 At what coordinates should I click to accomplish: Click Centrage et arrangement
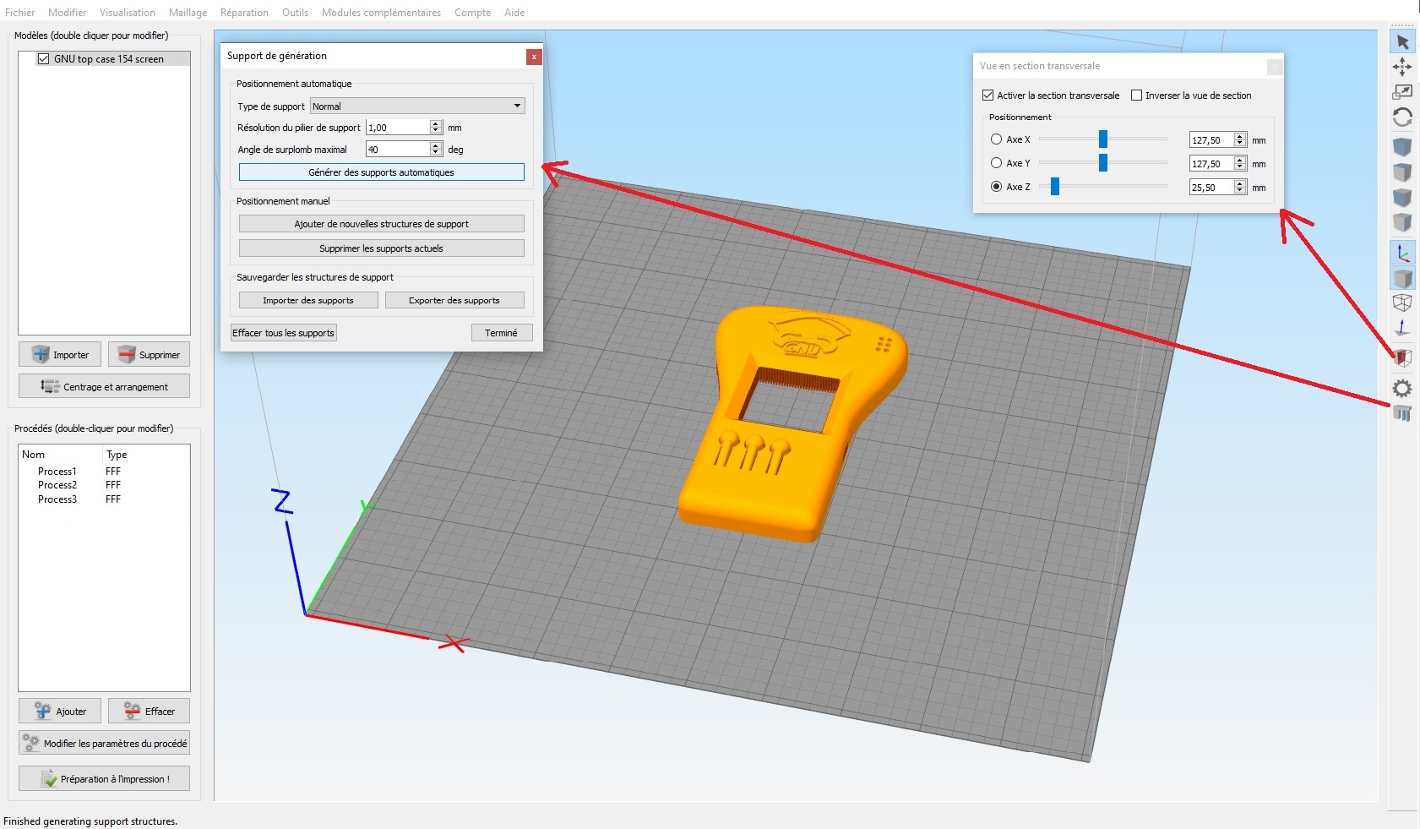tap(104, 386)
